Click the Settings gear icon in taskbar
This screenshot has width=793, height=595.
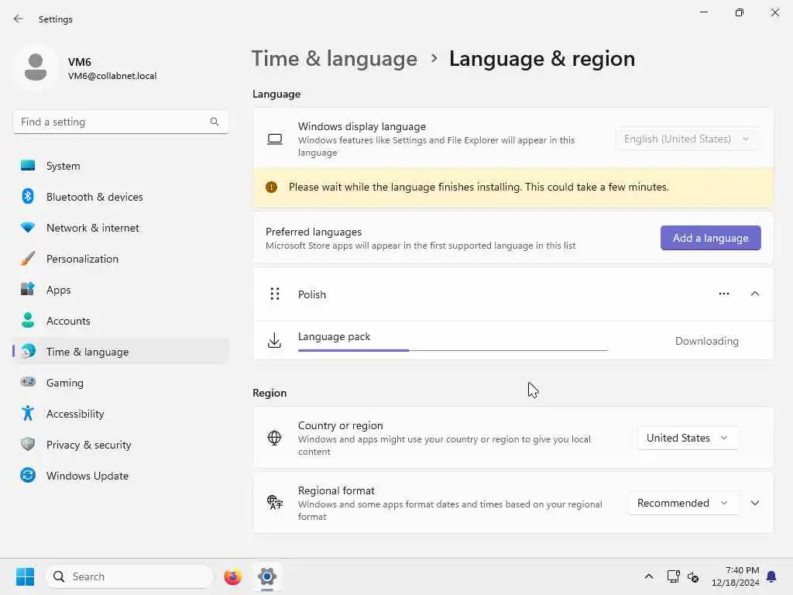tap(267, 576)
